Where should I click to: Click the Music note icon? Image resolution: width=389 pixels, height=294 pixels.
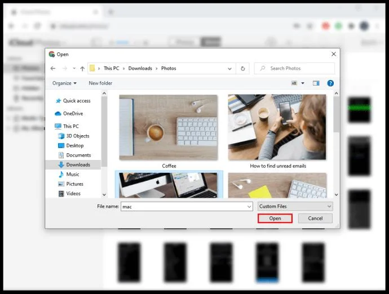(61, 174)
